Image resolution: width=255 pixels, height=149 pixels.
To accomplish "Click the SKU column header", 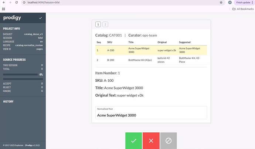I will [x=110, y=42].
